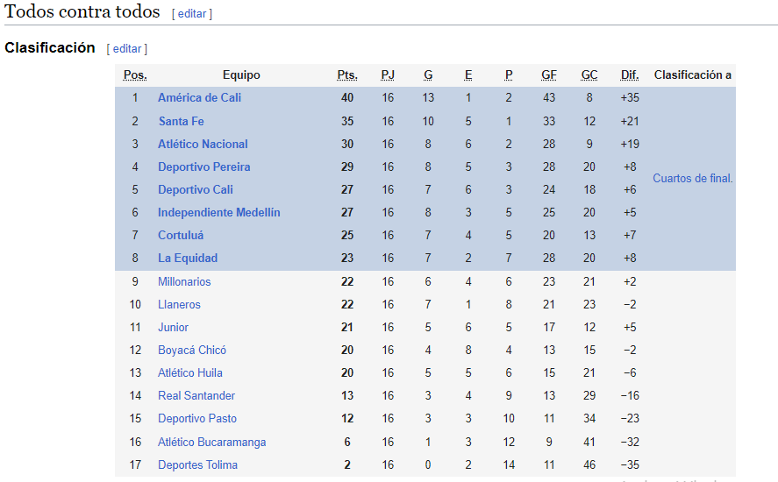Viewport: 778px width, 482px height.
Task: Open Atlético Nacional's page
Action: point(203,145)
